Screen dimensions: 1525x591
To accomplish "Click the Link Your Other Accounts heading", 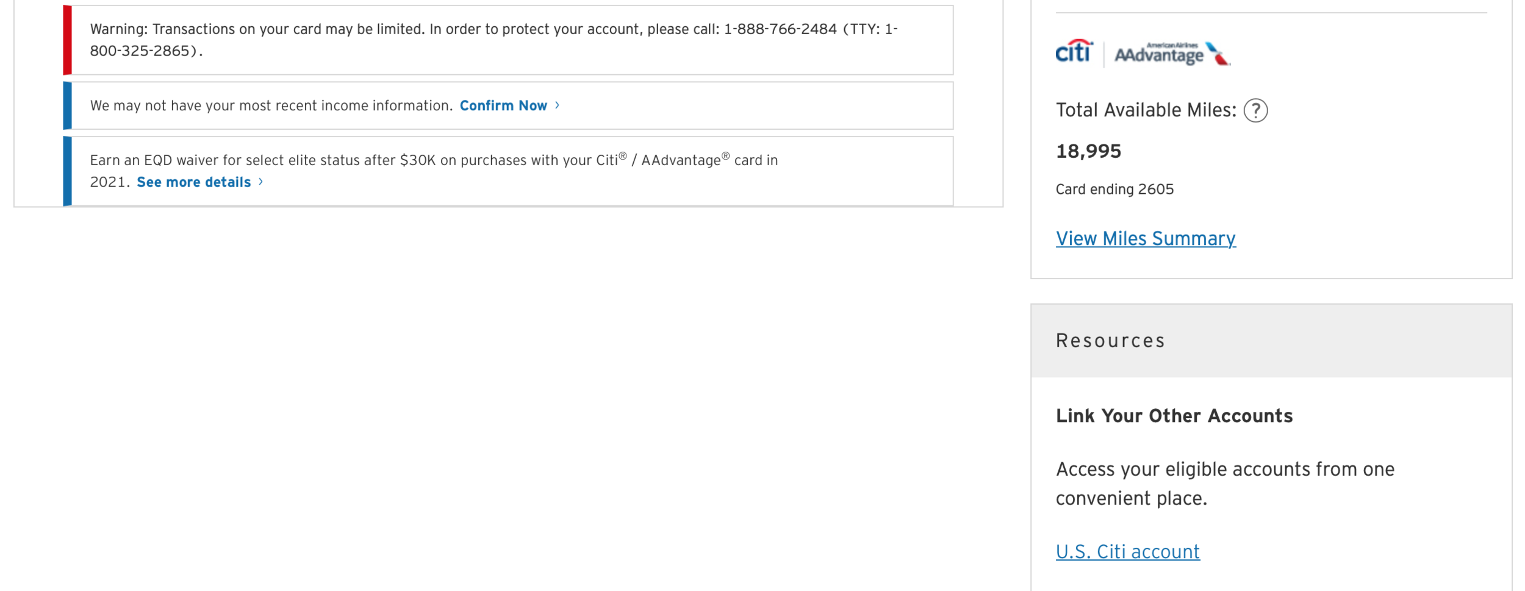I will pos(1174,416).
